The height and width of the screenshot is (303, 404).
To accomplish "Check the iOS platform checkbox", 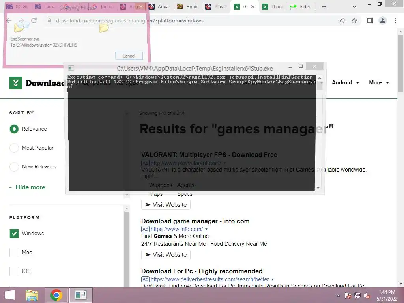I will point(14,271).
